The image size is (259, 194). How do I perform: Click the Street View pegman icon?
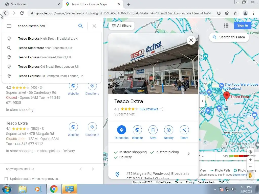click(x=250, y=175)
